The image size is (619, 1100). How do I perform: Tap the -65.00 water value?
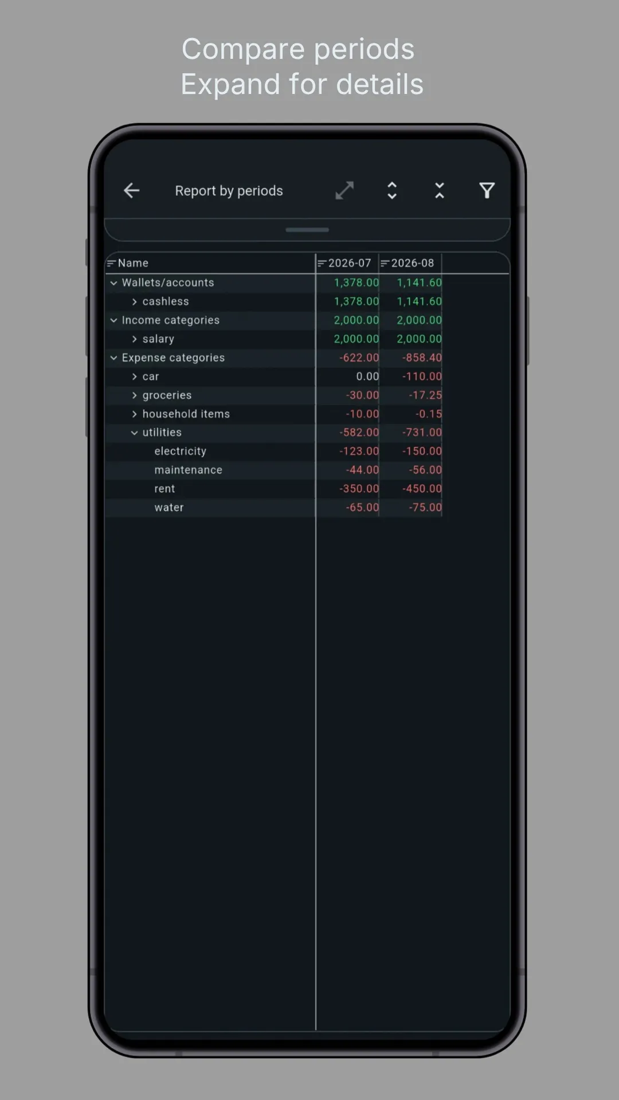click(362, 508)
